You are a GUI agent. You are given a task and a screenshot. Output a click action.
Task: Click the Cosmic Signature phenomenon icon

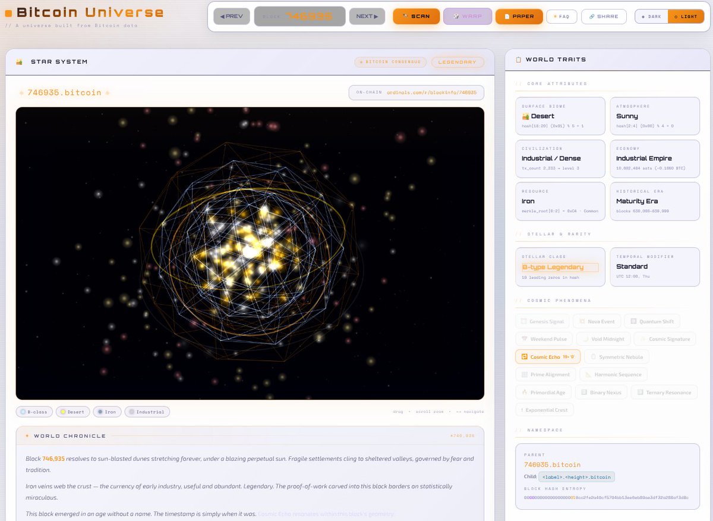coord(643,339)
